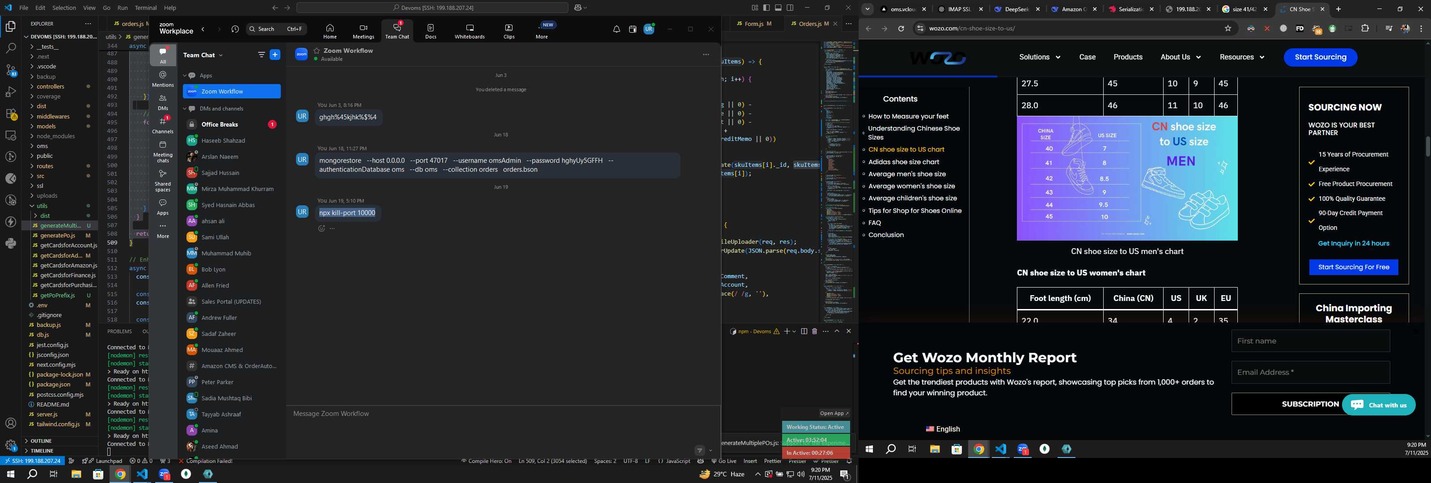Image resolution: width=1431 pixels, height=483 pixels.
Task: Open Zoom Clips
Action: click(x=509, y=31)
